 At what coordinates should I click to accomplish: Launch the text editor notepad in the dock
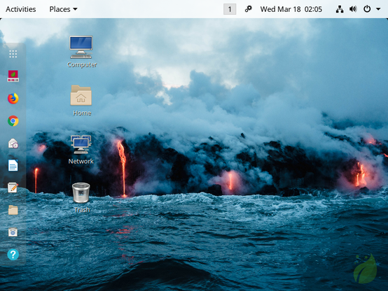point(13,187)
